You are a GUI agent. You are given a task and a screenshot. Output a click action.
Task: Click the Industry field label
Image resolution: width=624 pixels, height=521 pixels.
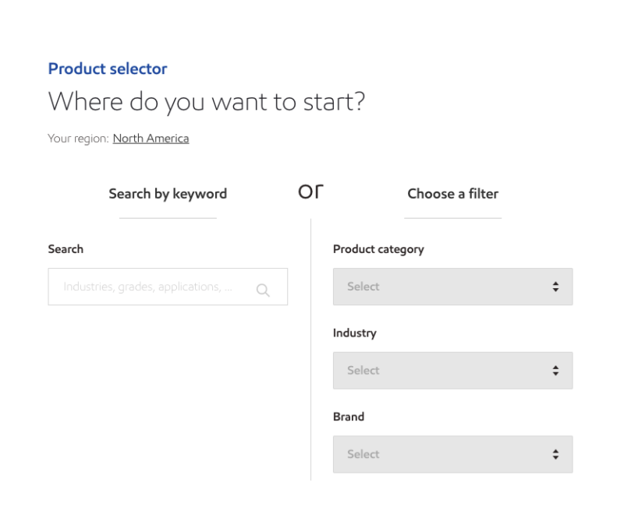click(x=355, y=333)
